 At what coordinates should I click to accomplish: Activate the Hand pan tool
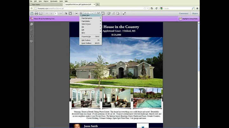click(x=70, y=13)
